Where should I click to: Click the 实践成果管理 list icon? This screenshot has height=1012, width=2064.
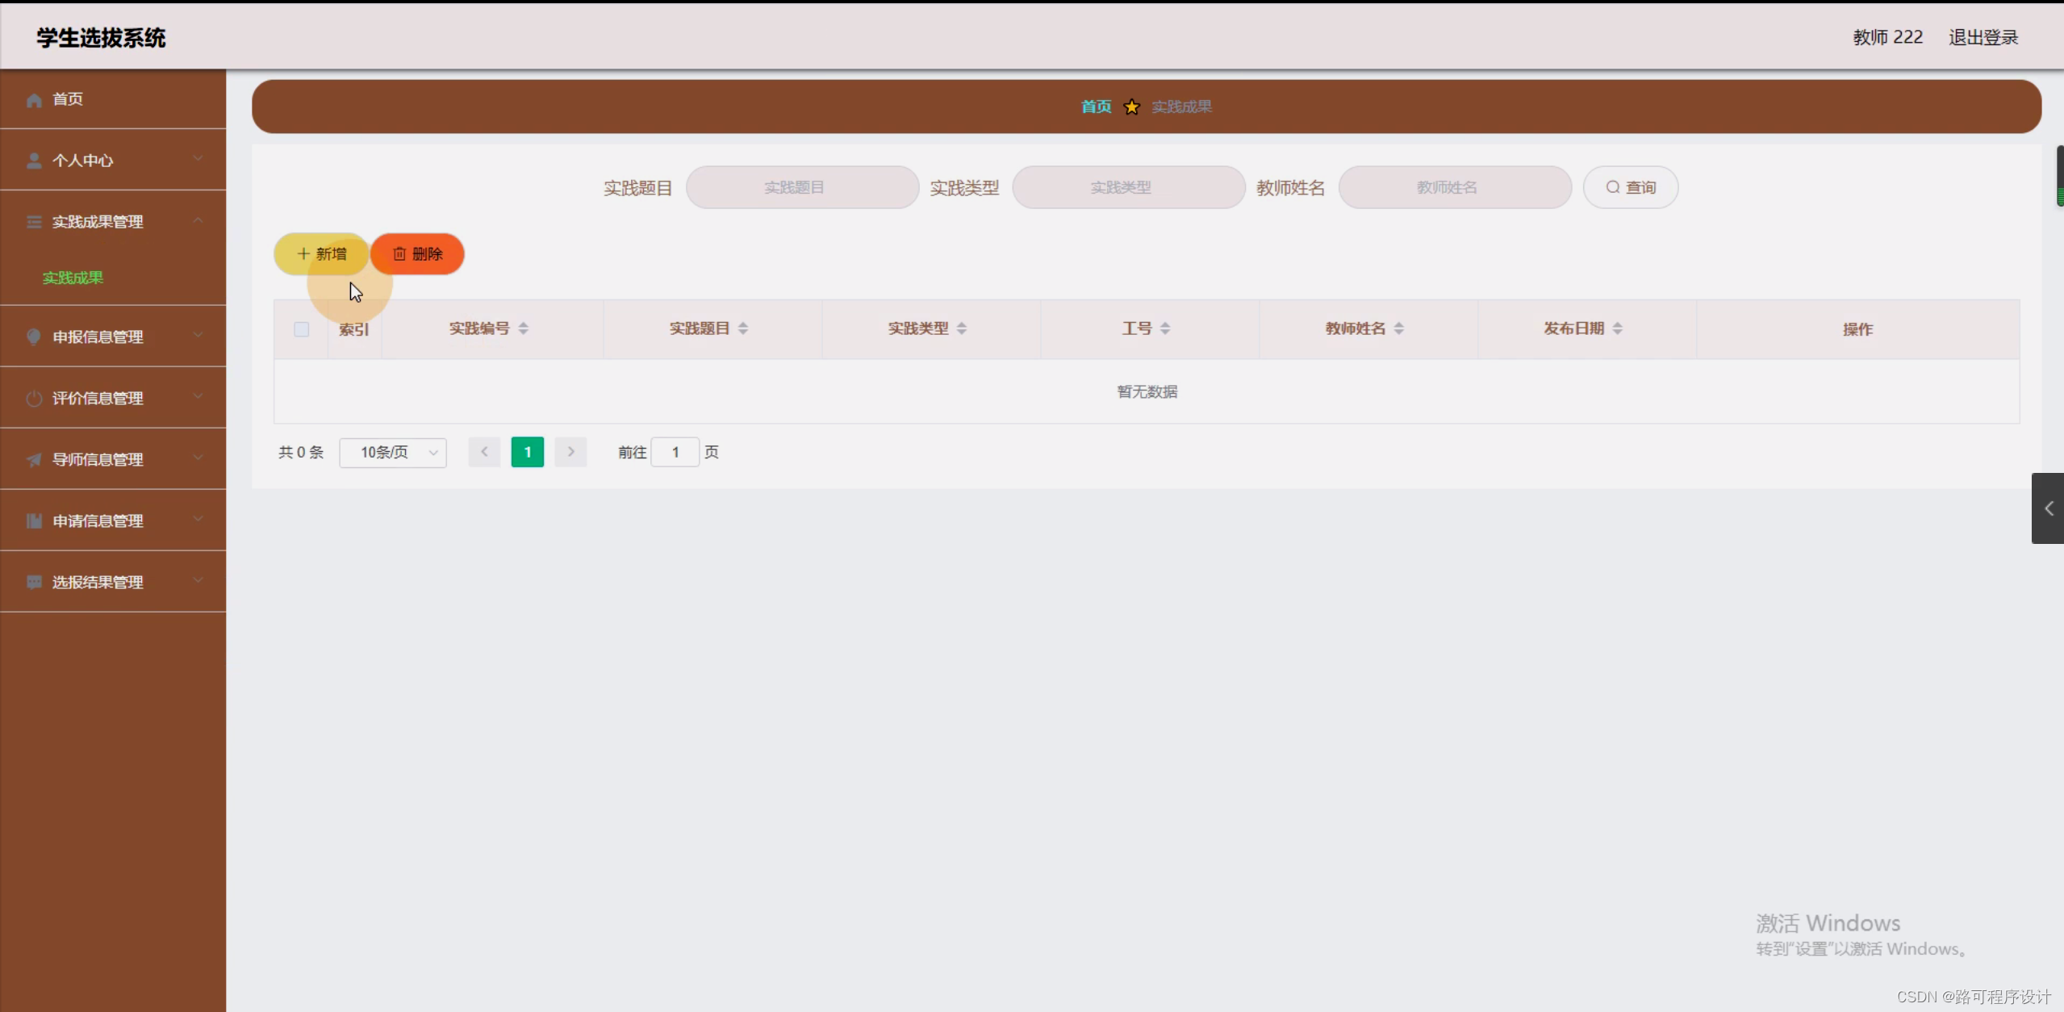click(x=33, y=221)
